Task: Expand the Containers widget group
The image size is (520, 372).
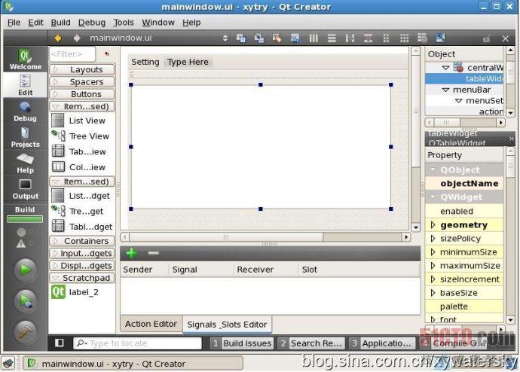Action: click(82, 241)
